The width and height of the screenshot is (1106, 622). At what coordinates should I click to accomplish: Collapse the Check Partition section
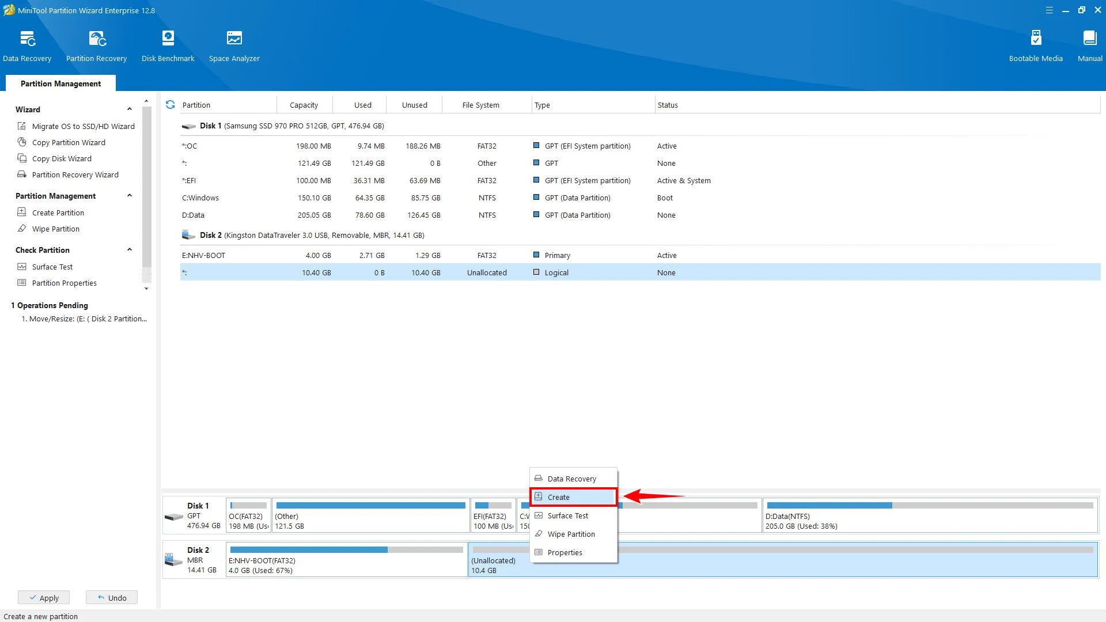(130, 250)
